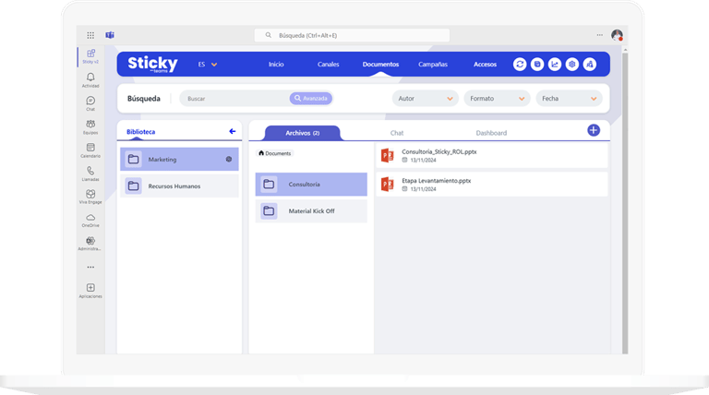Screen dimensions: 709x395
Task: Open the Consultoría folder
Action: tap(311, 184)
